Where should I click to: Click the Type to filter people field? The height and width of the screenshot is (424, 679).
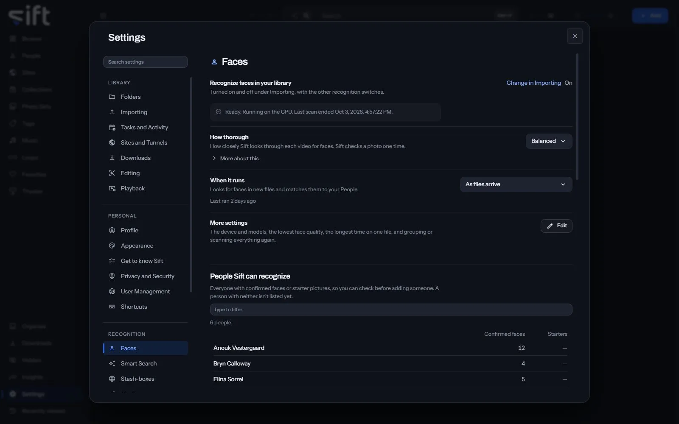click(391, 310)
